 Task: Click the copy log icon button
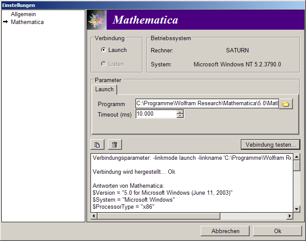point(97,145)
